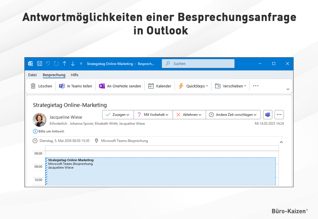Collapse the calendar preview with chevron
318x219 pixels.
281,142
